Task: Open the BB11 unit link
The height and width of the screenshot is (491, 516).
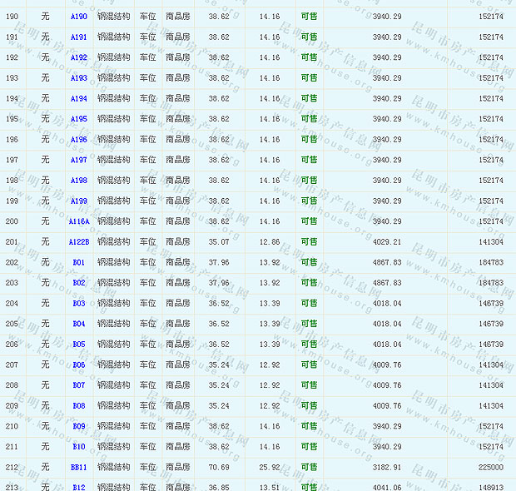Action: (79, 467)
